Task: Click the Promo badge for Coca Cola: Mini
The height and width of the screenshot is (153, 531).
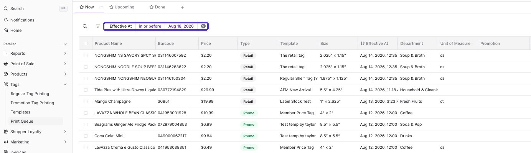Action: [249, 136]
